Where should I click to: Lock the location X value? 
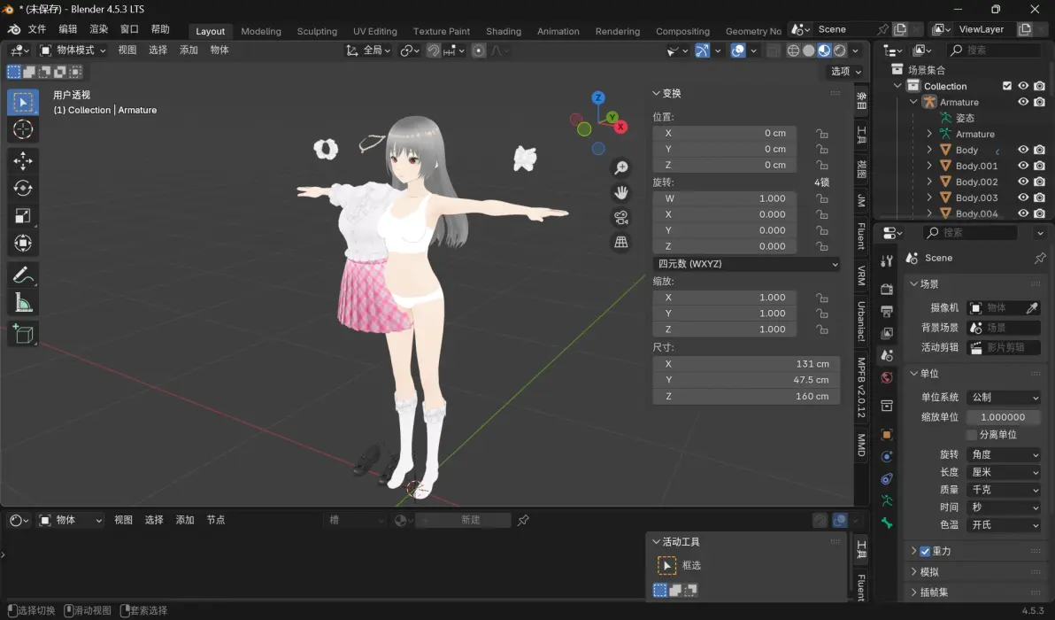tap(821, 133)
